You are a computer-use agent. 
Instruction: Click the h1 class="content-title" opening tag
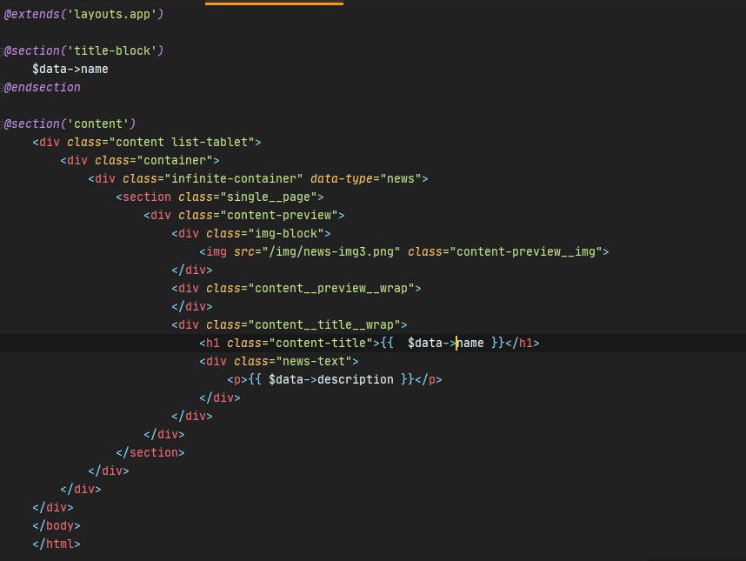[290, 343]
